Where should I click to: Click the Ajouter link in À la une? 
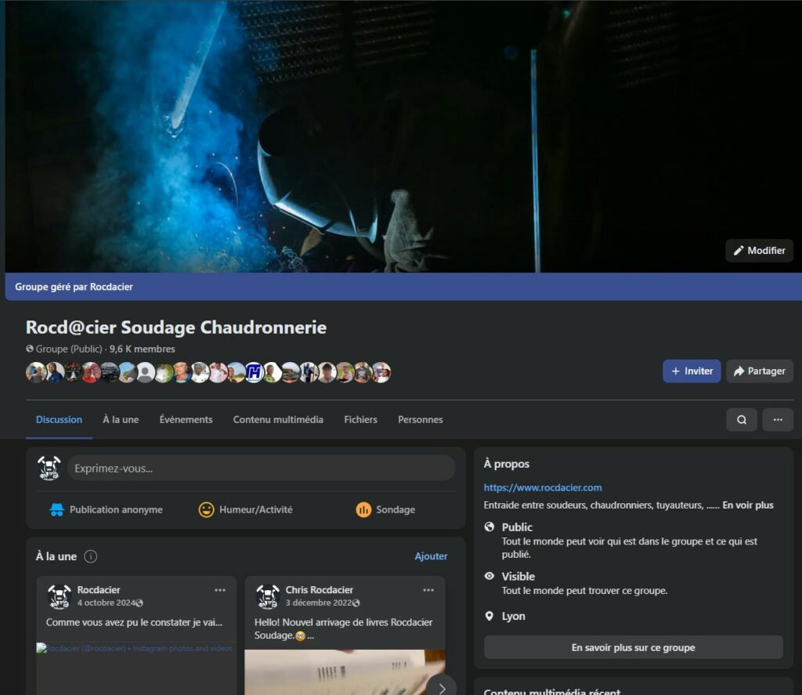[x=431, y=556]
